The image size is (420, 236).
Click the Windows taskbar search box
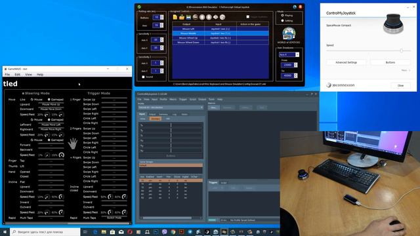point(45,231)
